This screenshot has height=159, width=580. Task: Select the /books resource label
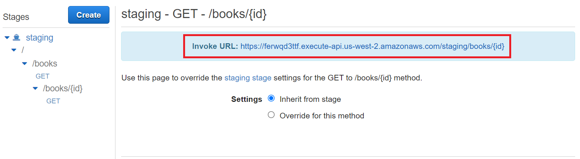pos(45,64)
